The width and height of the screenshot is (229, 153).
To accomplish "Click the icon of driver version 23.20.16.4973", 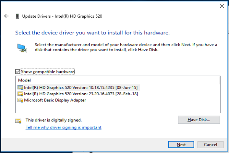I will coord(20,94).
